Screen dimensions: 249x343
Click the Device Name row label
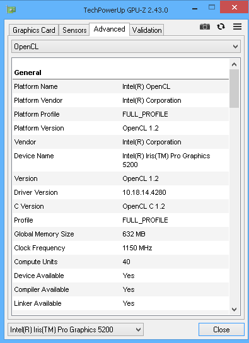point(34,156)
